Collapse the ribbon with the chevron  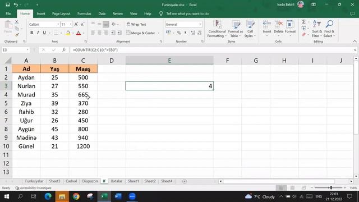(x=355, y=42)
